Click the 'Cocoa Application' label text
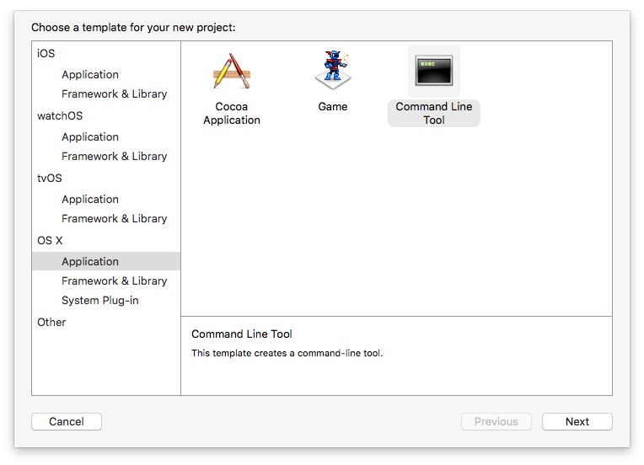 coord(232,113)
